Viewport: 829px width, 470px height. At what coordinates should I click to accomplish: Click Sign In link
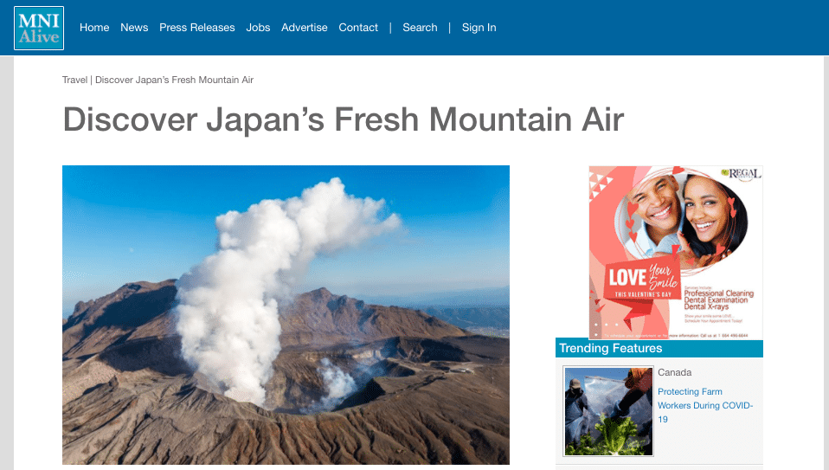coord(479,28)
